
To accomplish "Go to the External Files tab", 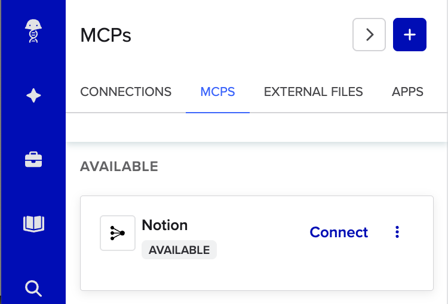I will coord(313,92).
